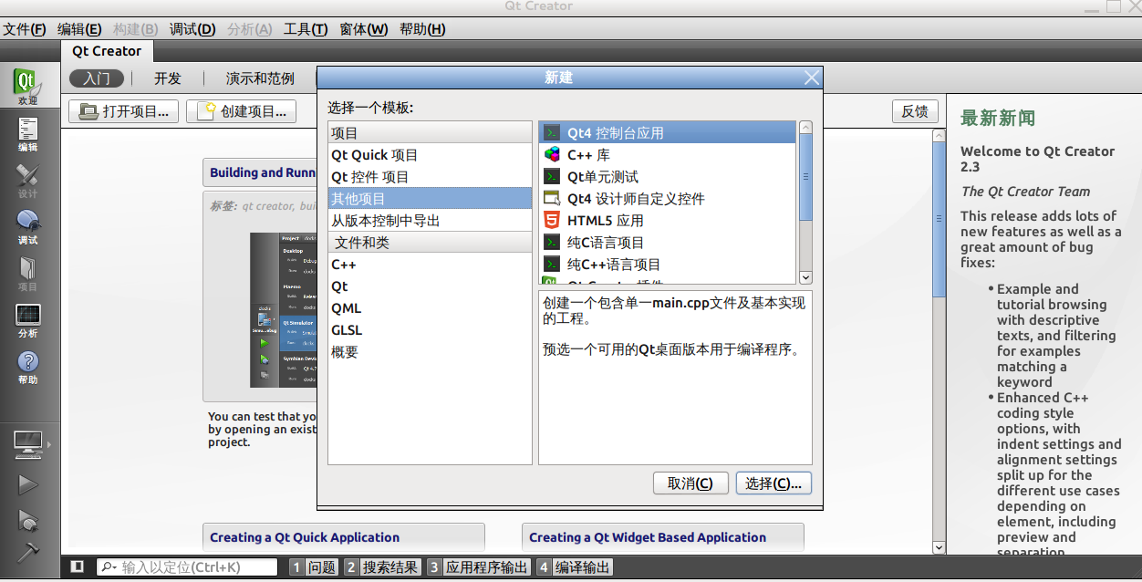The width and height of the screenshot is (1142, 582).
Task: Select 从版本控制中导出 category
Action: (430, 221)
